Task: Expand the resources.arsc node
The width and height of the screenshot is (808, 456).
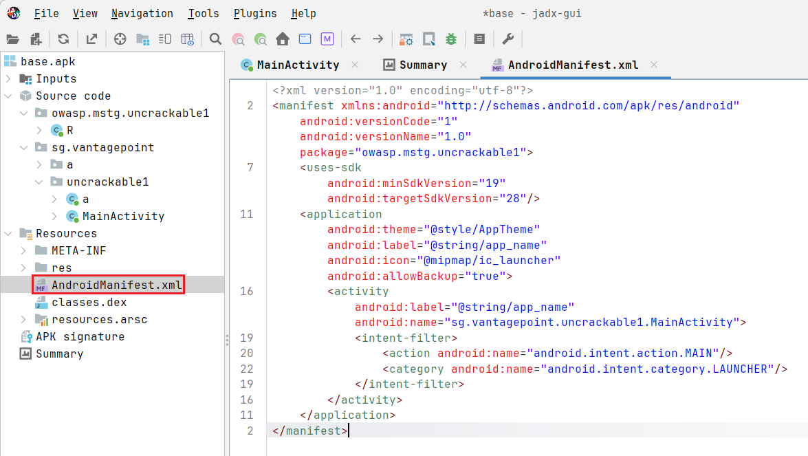Action: coord(23,319)
